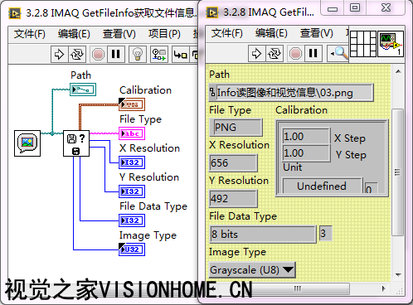This screenshot has height=305, width=413.
Task: Click the Y Step field showing 1.00
Action: pyautogui.click(x=306, y=152)
